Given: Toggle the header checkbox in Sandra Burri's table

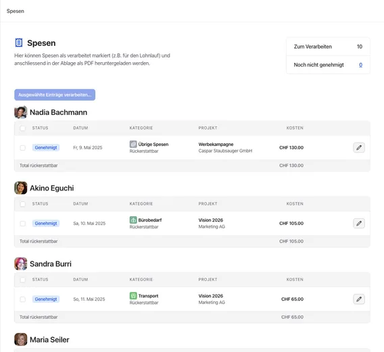Looking at the screenshot, I should [x=22, y=280].
